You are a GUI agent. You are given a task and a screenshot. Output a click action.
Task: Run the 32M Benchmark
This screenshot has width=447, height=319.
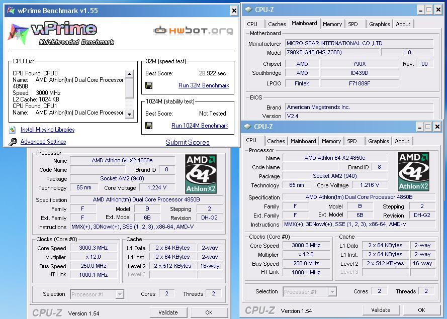[x=204, y=85]
